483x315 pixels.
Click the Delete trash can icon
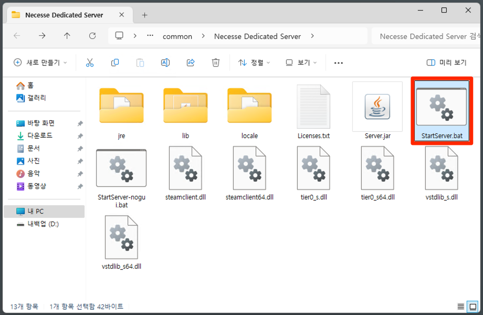click(216, 62)
